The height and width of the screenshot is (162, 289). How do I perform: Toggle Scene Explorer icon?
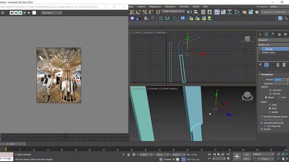pos(203,12)
